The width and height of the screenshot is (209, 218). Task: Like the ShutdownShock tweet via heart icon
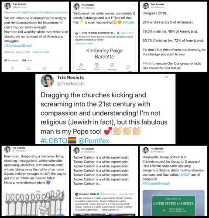coord(45,68)
